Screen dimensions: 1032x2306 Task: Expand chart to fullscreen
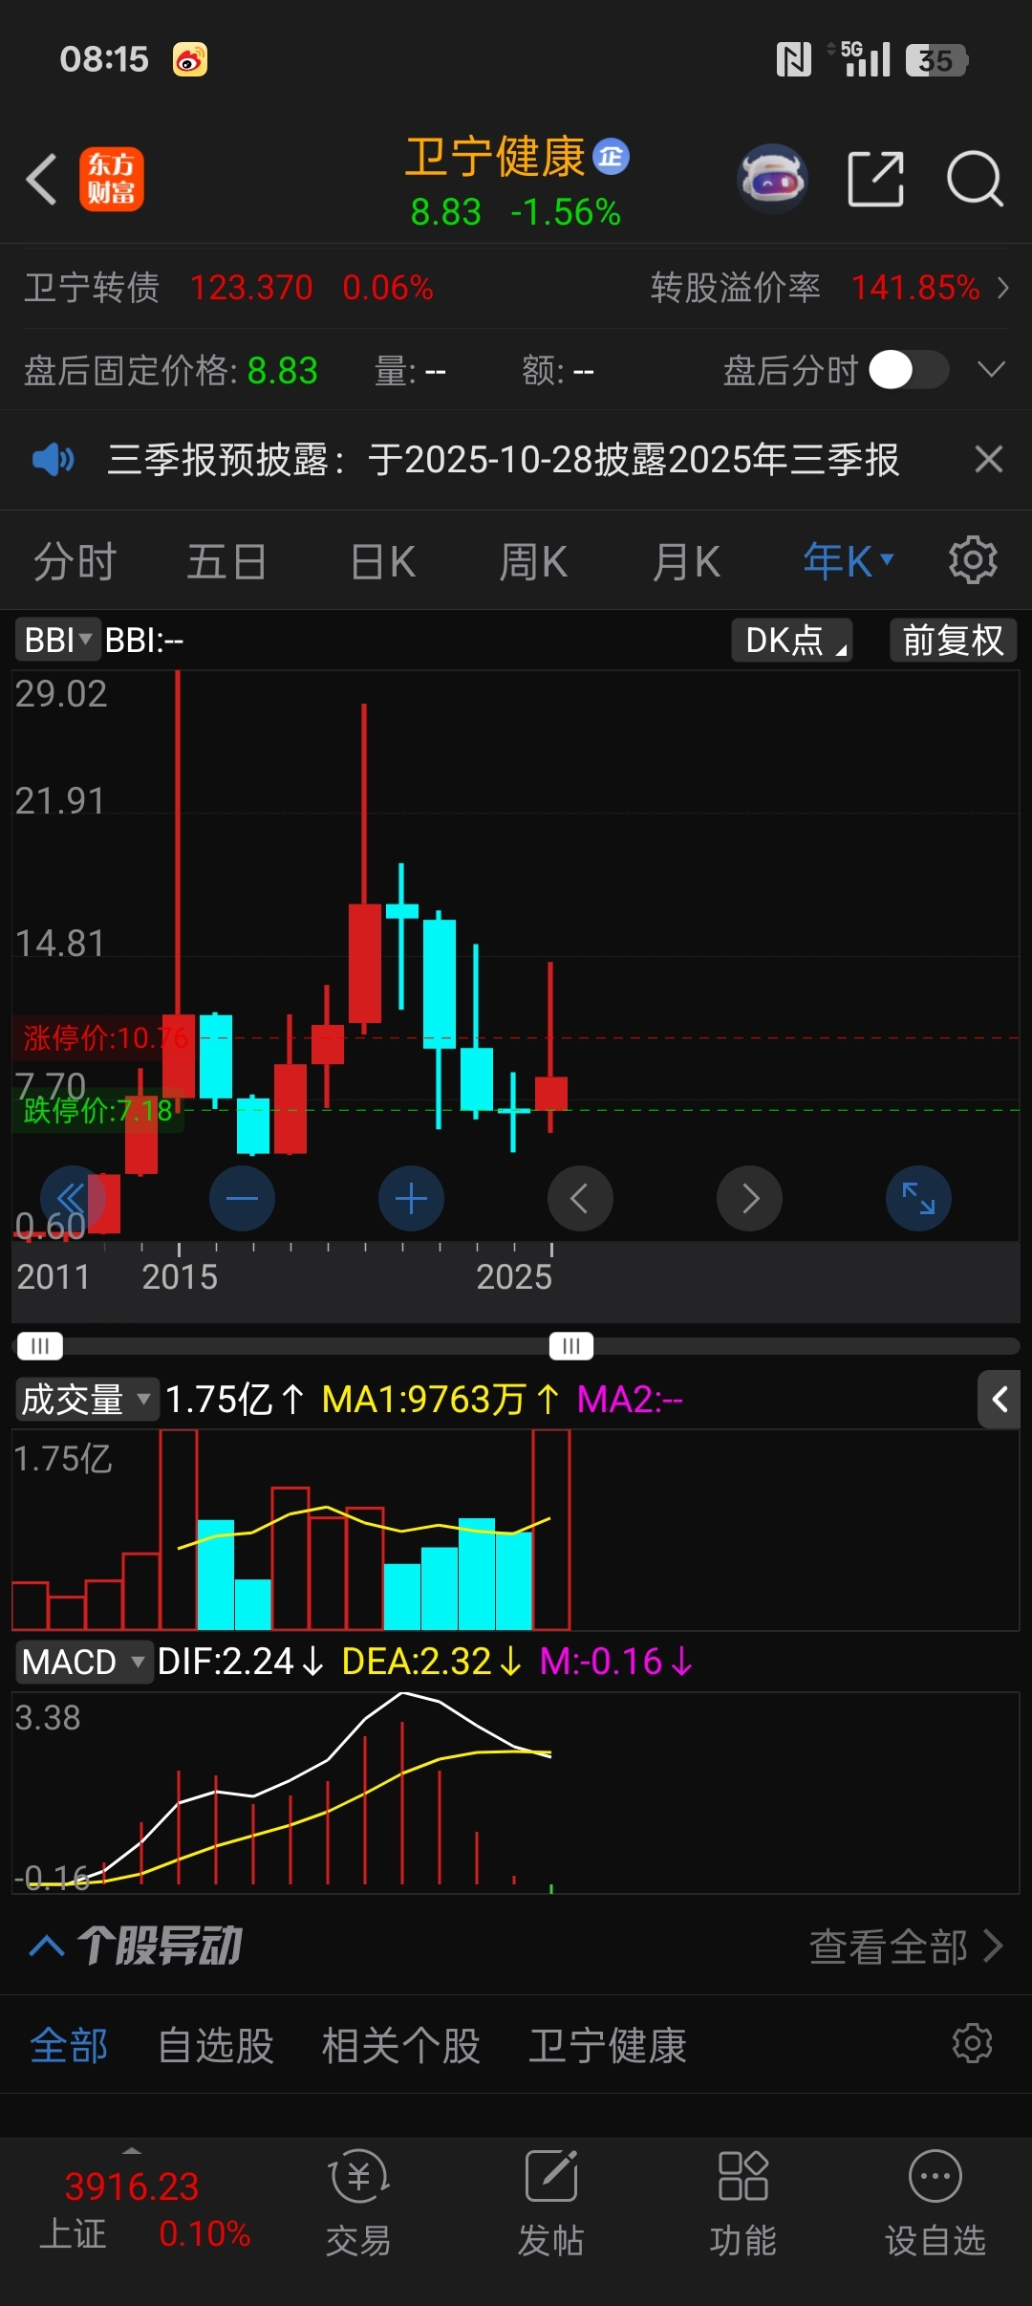point(918,1198)
